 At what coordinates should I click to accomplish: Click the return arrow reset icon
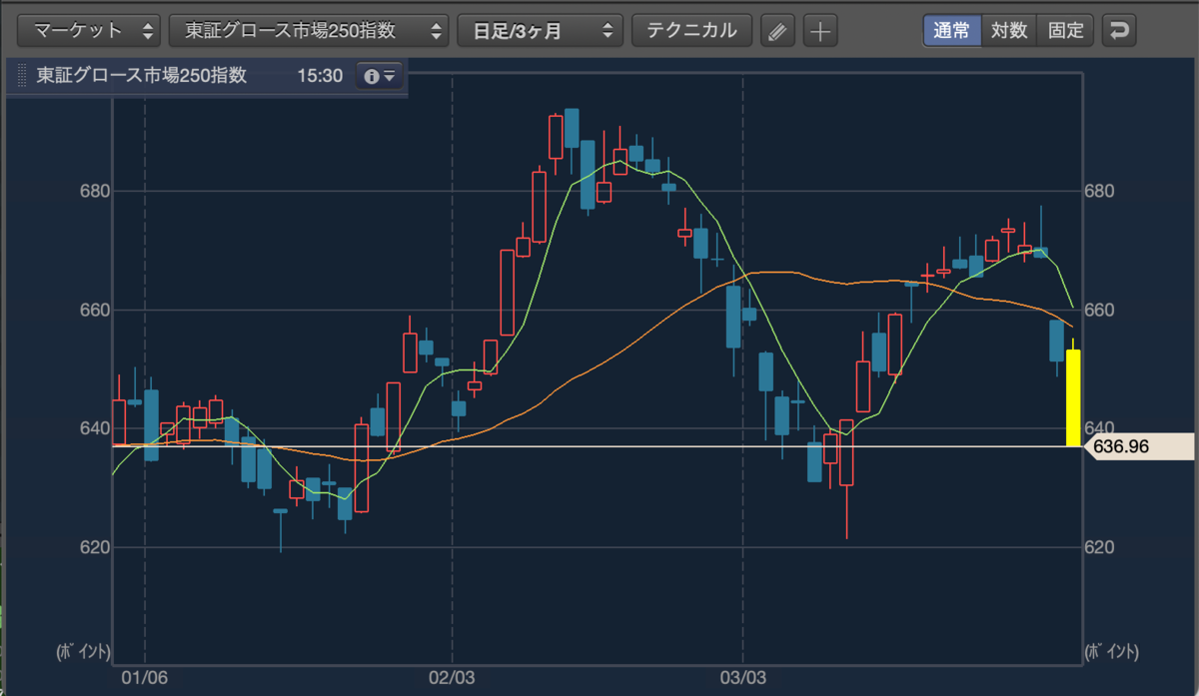(1119, 30)
